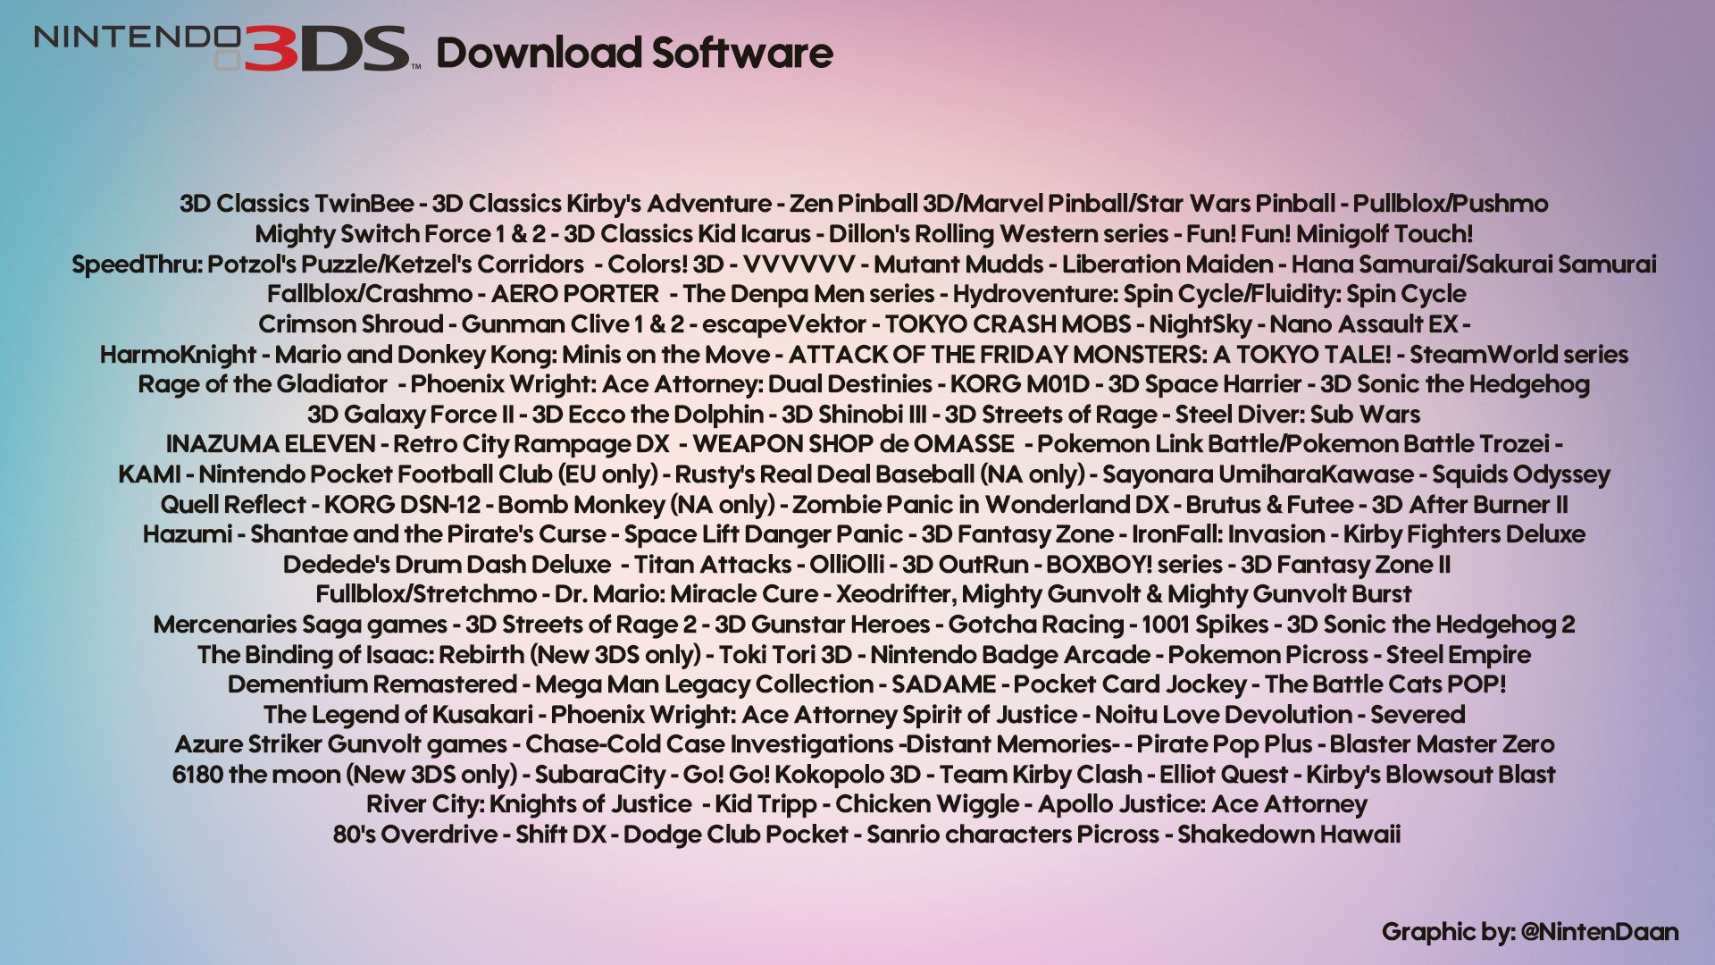Click the 'VVVVVV' title
1715x965 pixels.
(799, 264)
